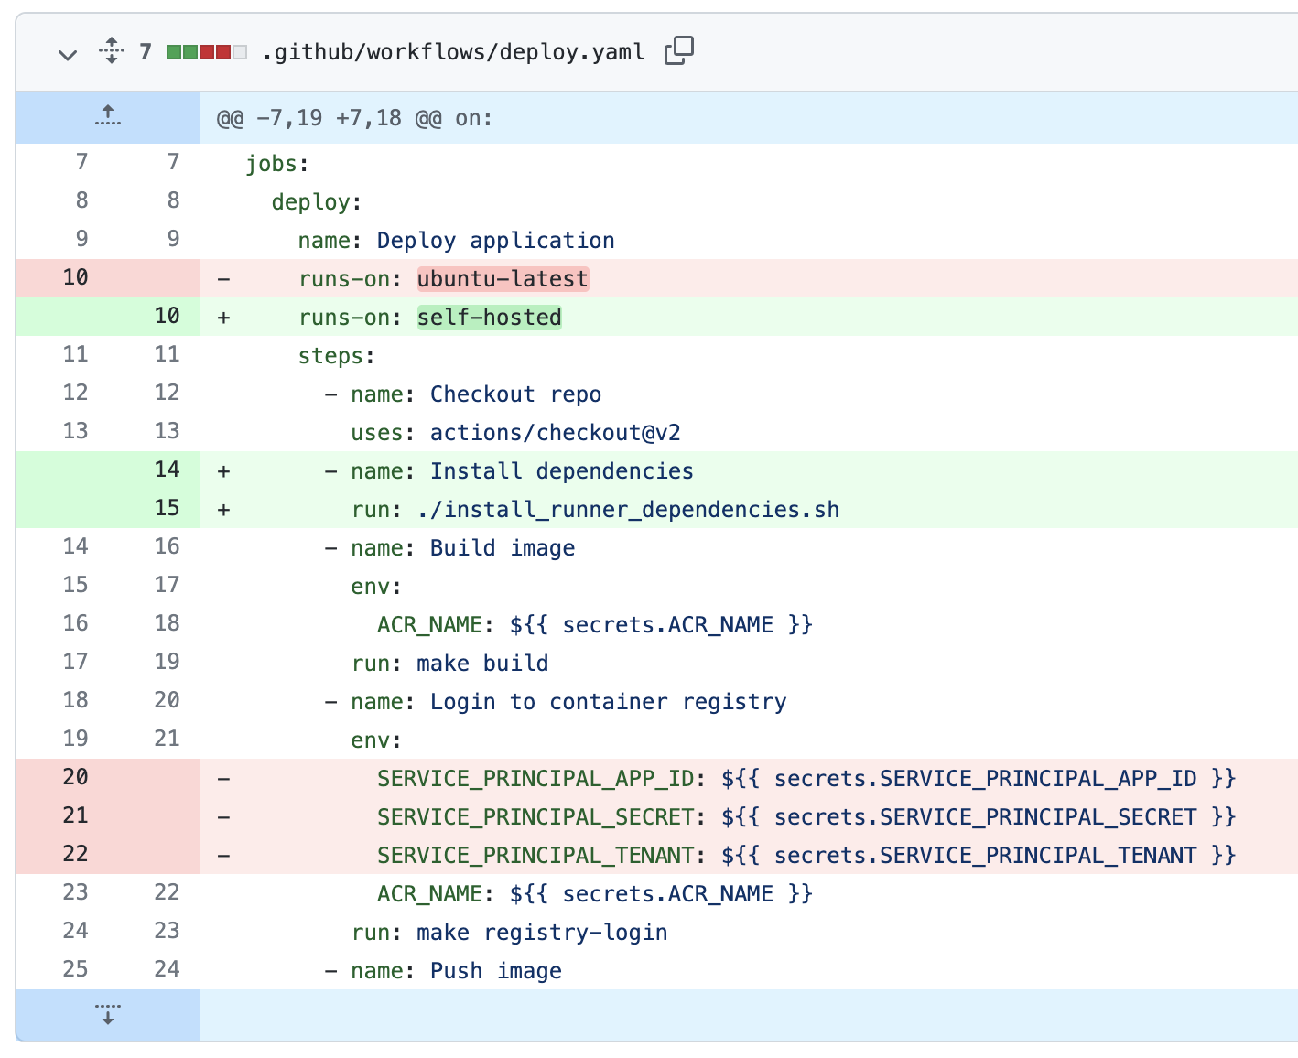Select removed line 22 with SERVICE_PRINCIPAL_TENANT
The height and width of the screenshot is (1058, 1298).
pos(77,854)
